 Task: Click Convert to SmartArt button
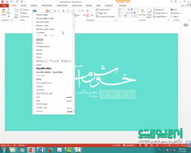coord(106,17)
